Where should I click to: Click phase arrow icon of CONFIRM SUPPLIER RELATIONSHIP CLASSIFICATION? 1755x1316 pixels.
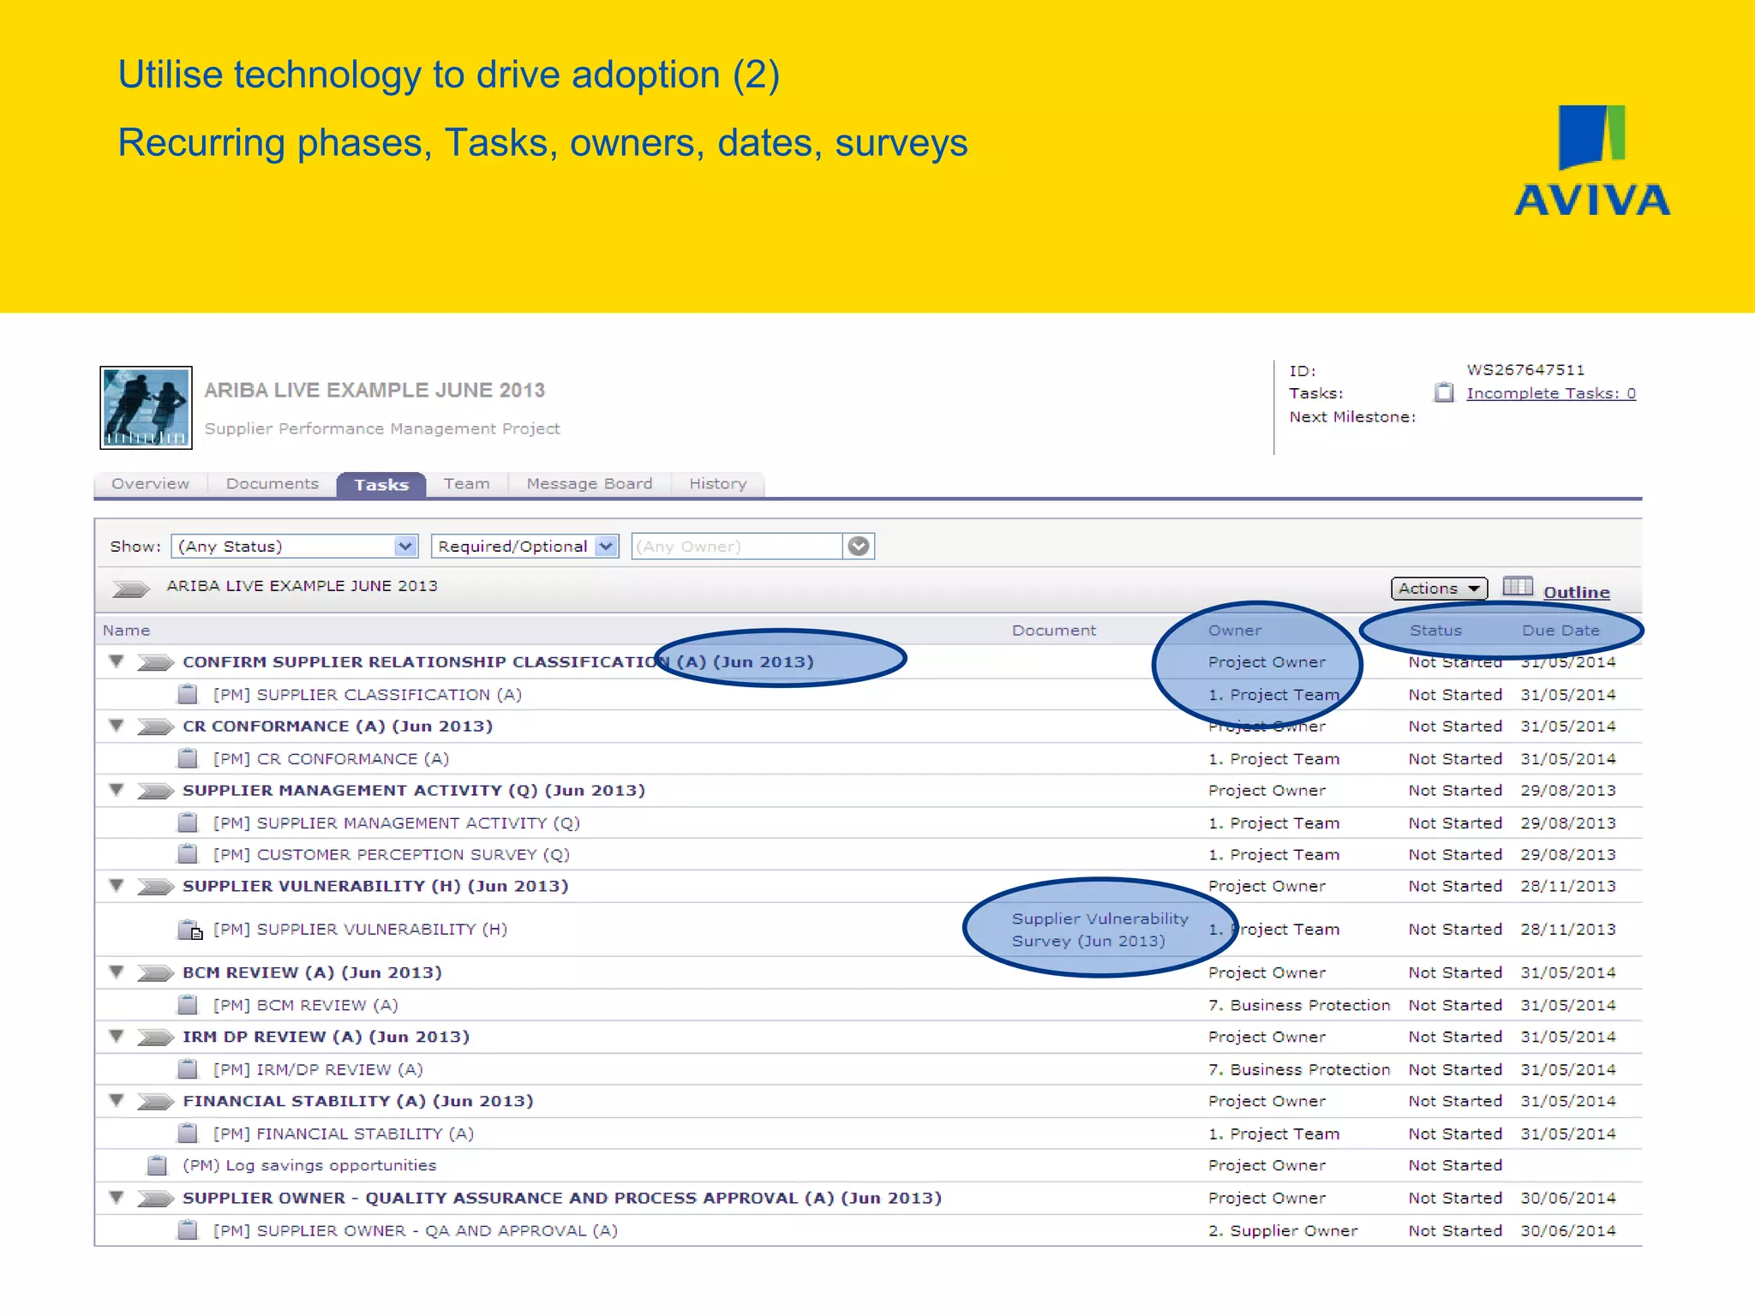click(x=156, y=662)
